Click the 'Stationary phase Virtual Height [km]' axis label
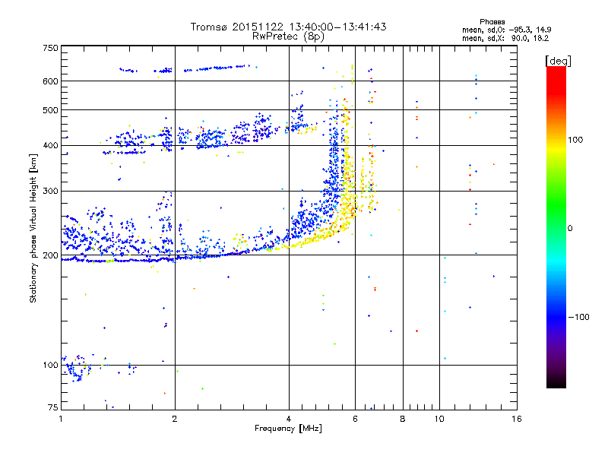The image size is (608, 456). [33, 229]
